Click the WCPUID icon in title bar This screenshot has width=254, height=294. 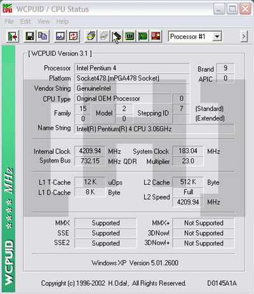coord(7,8)
